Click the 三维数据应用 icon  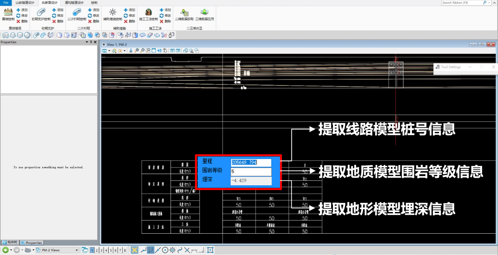pos(204,14)
